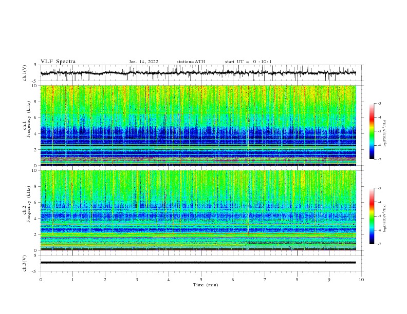Viewport: 407px width, 314px height.
Task: Click the "station=ATH" label
Action: (x=191, y=62)
